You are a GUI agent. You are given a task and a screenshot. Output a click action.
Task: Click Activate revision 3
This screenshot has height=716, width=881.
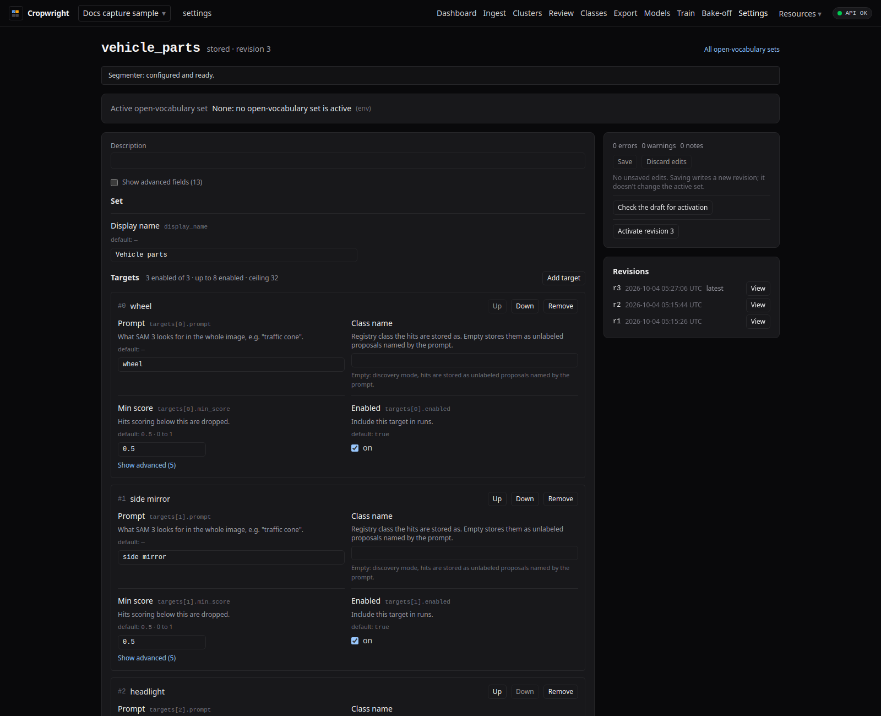point(645,231)
